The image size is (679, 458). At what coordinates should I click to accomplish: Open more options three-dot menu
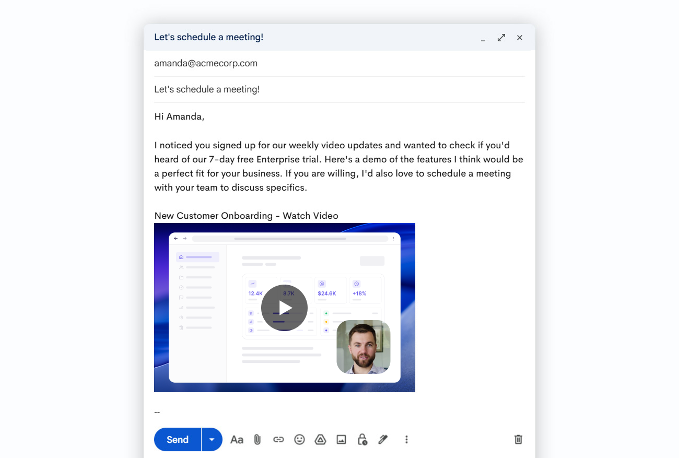click(x=406, y=440)
